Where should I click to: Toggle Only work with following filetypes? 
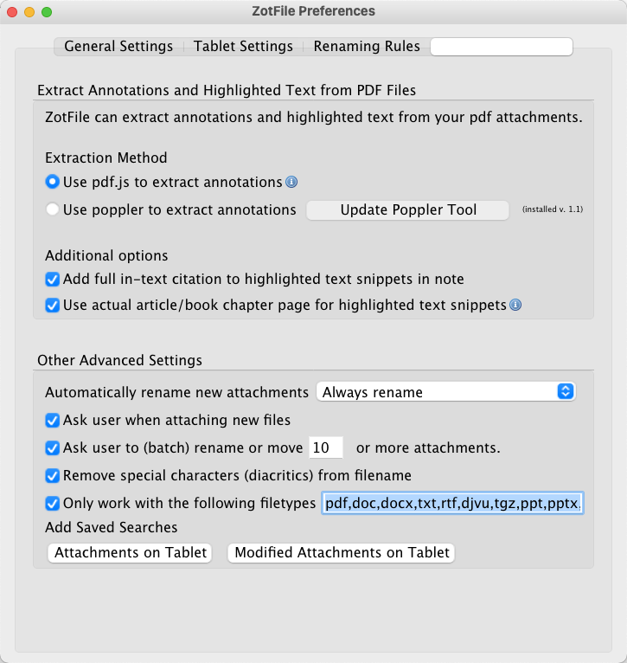[53, 503]
